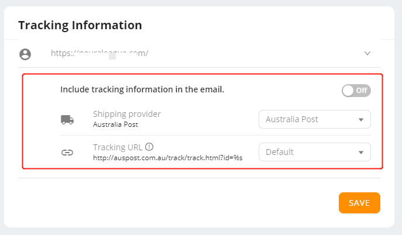Click Australia Post text under Shipping provider
The image size is (402, 235).
click(x=115, y=125)
